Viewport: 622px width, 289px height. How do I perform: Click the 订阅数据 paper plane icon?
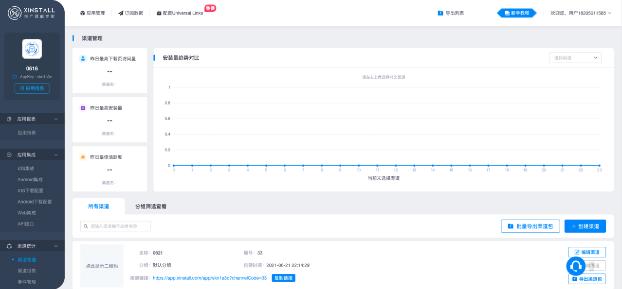pyautogui.click(x=121, y=13)
